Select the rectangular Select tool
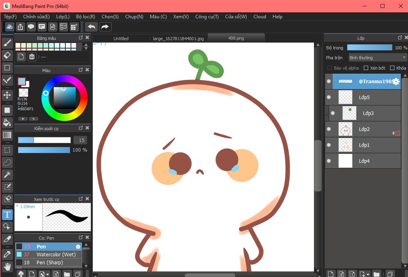Viewport: 408px width, 277px height. click(x=7, y=150)
